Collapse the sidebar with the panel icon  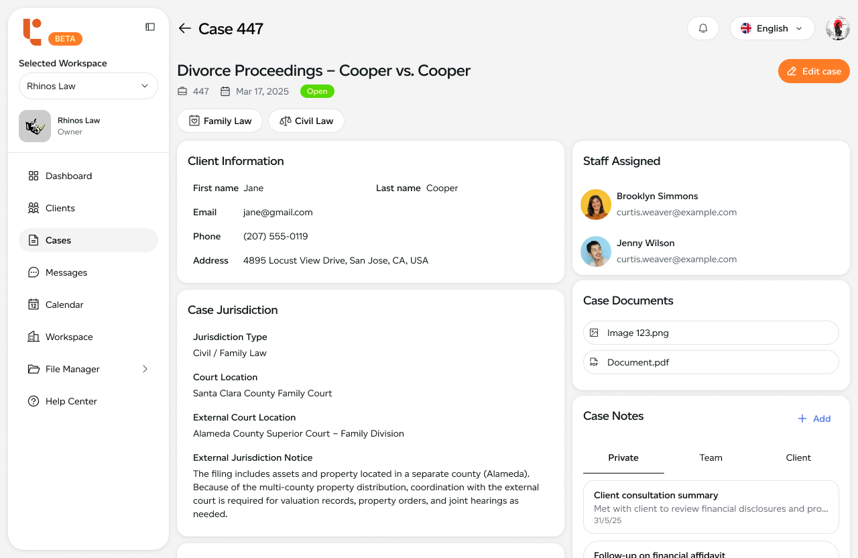pyautogui.click(x=150, y=26)
